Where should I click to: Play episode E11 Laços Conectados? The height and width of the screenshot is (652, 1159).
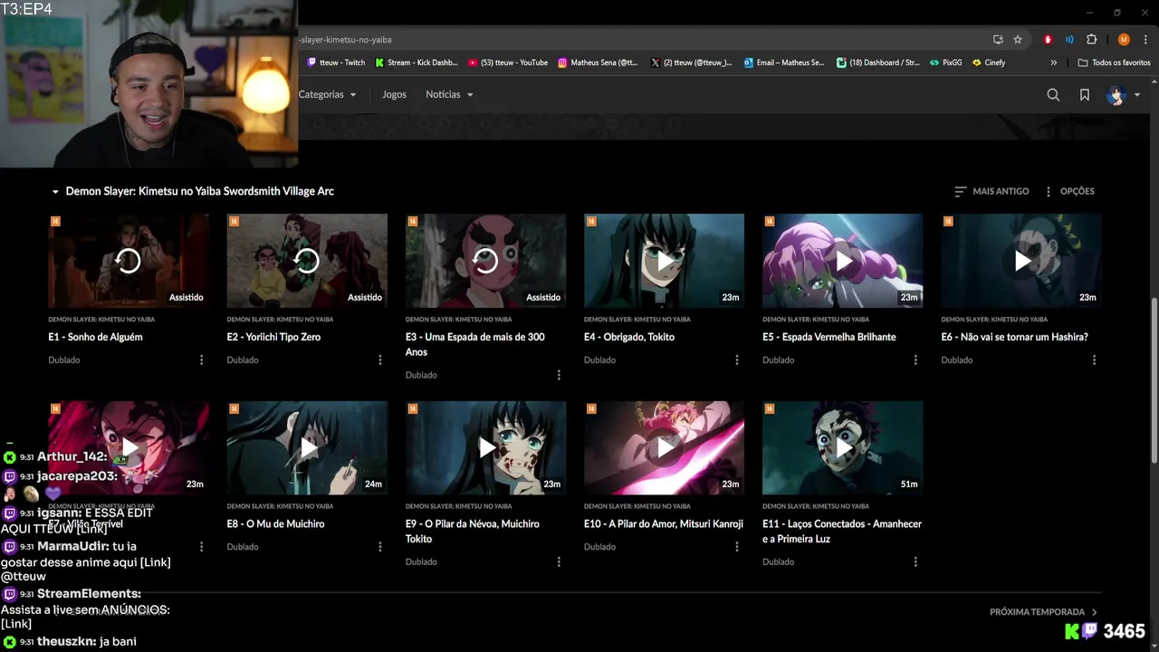(x=842, y=447)
